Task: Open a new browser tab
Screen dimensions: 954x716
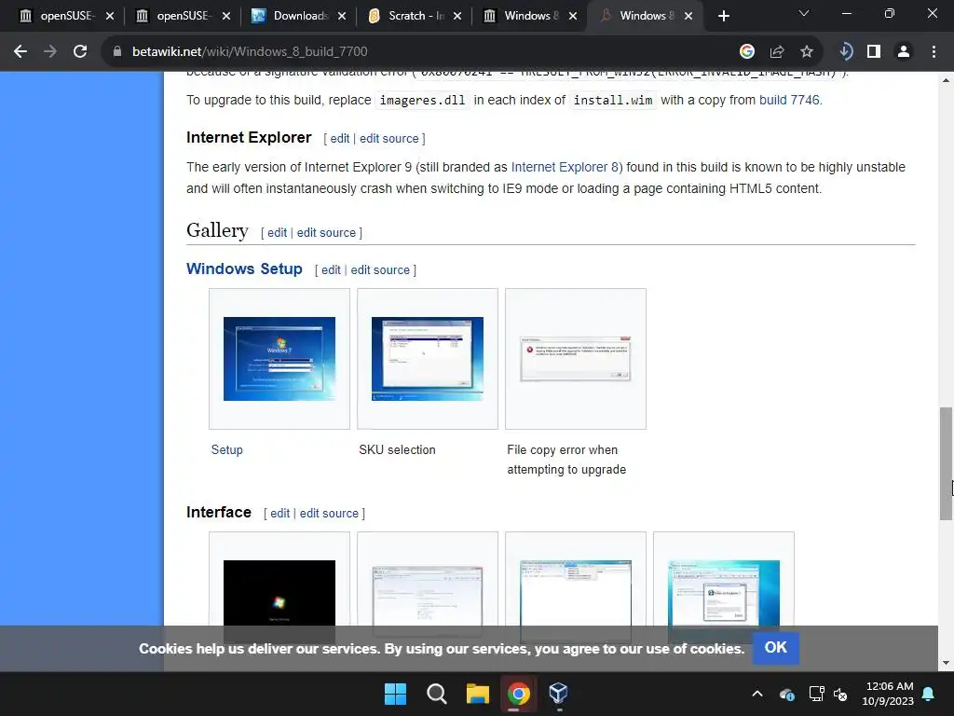Action: [723, 16]
